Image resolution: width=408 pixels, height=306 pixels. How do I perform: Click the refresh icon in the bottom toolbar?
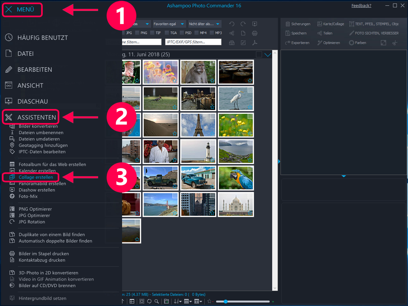pos(149,301)
